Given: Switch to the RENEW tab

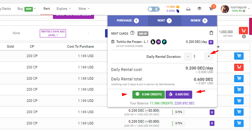Looking at the screenshot, I should click(199, 20).
